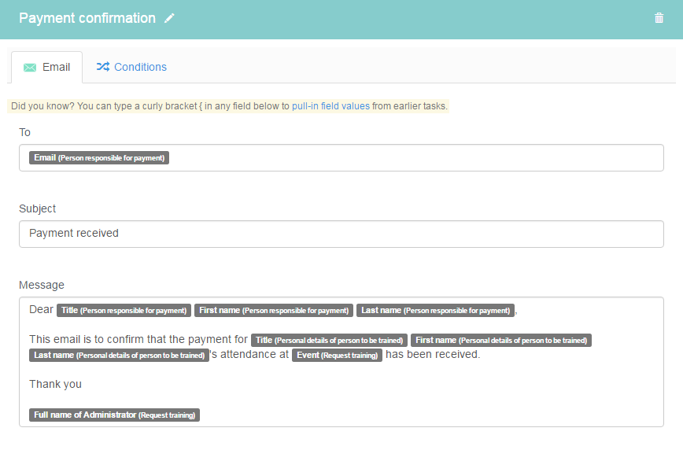Click into the Subject field Payment received

coord(341,234)
